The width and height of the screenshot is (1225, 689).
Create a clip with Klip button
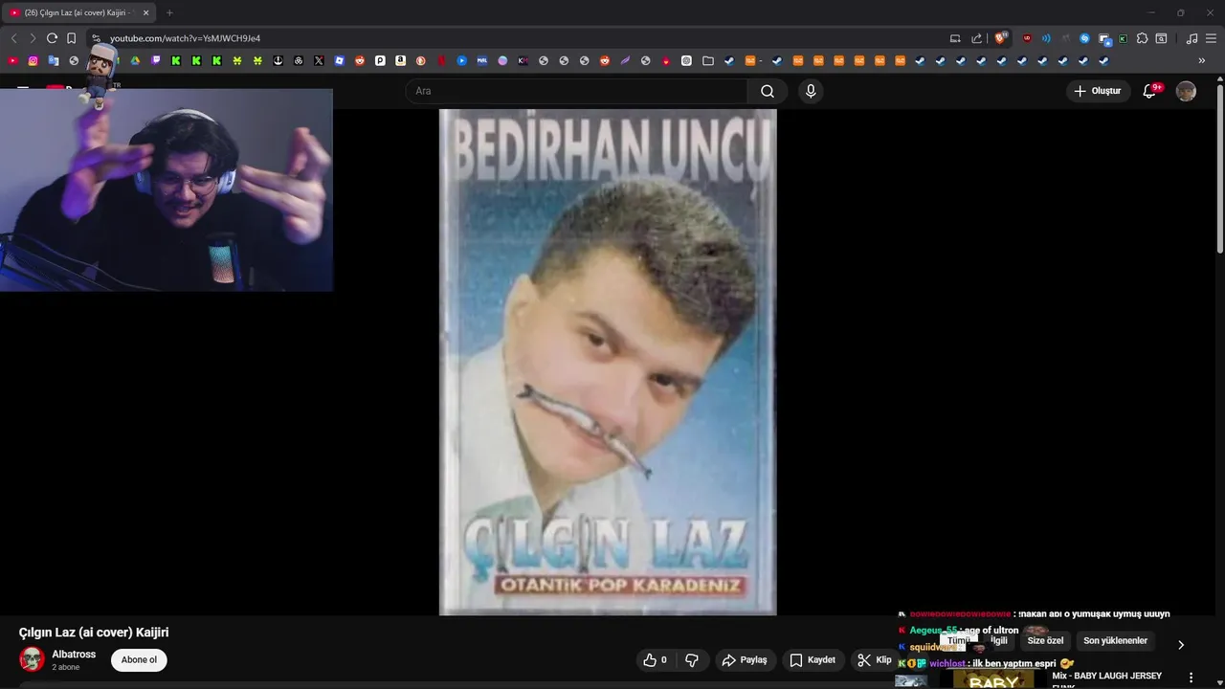(874, 660)
